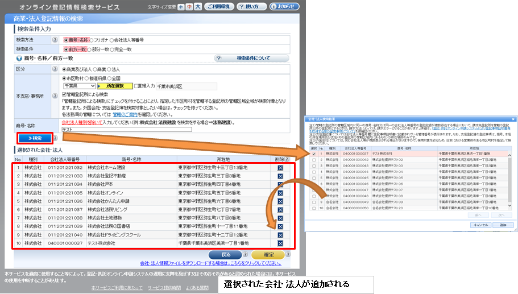Open 使い方 in header
This screenshot has height=294, width=518.
click(252, 7)
